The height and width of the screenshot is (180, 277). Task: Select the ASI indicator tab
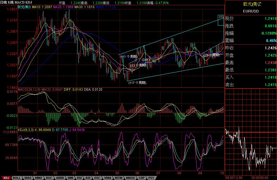click(89, 178)
